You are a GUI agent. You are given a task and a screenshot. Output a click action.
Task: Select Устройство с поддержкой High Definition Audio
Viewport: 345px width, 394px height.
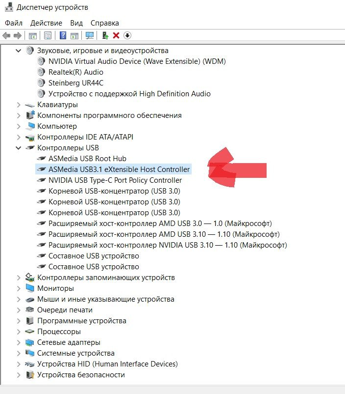pyautogui.click(x=129, y=94)
